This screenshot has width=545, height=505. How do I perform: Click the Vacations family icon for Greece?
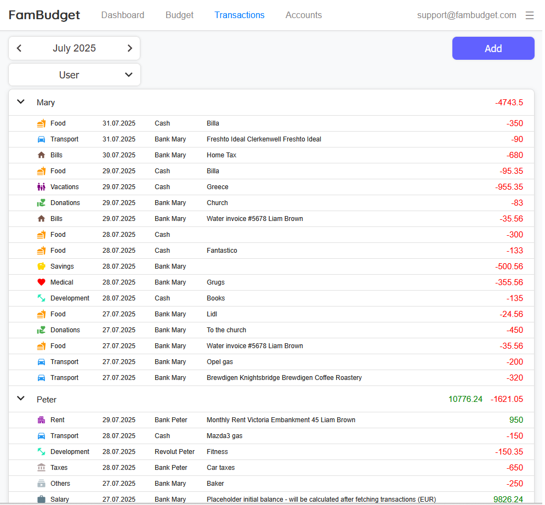[x=41, y=187]
